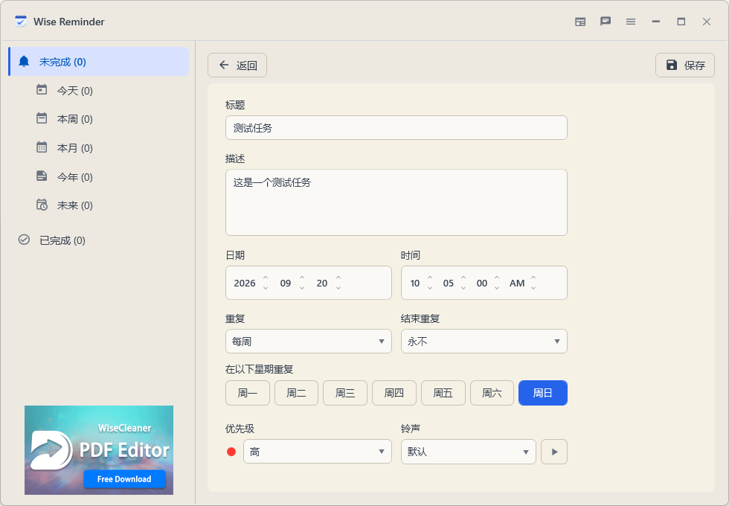Screen dimensions: 729x506
Task: Toggle 周日 weekday repeat button
Action: pos(542,393)
